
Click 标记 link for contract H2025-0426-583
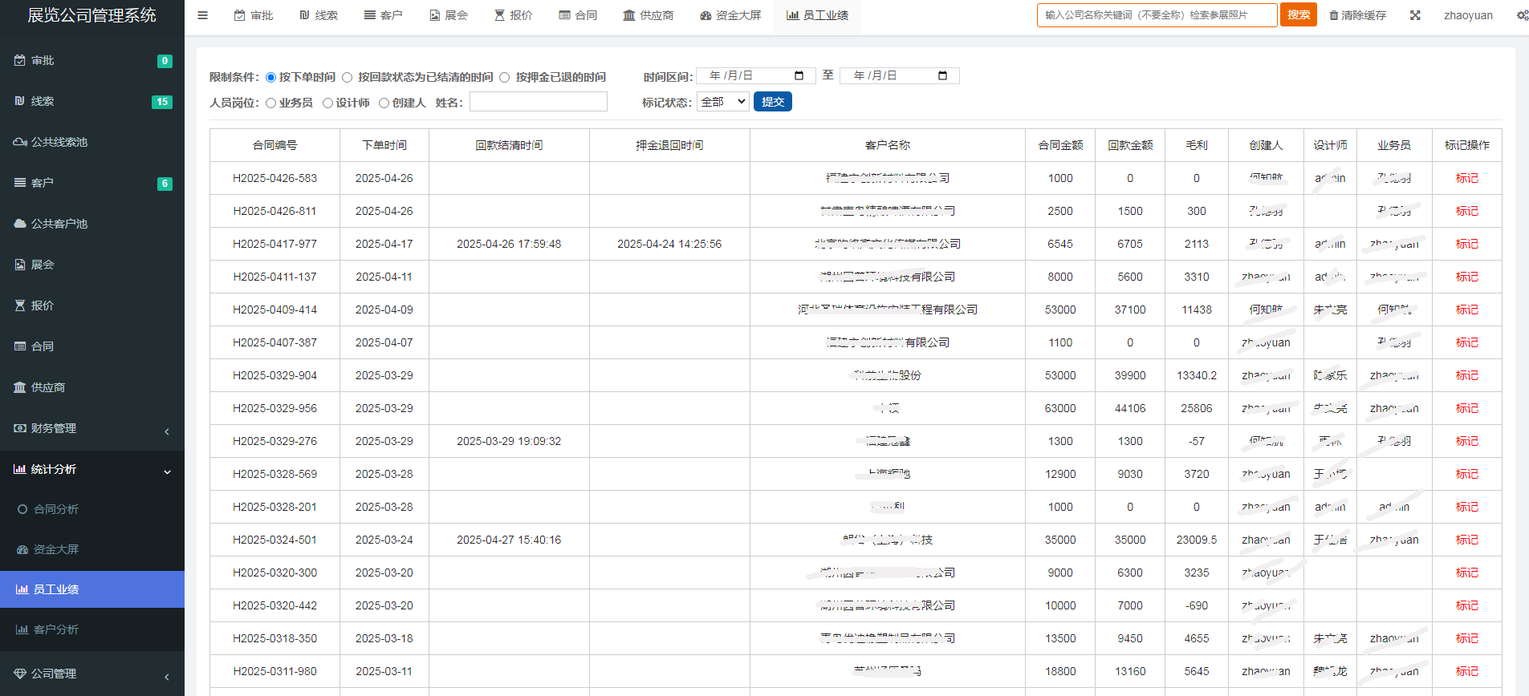1466,178
